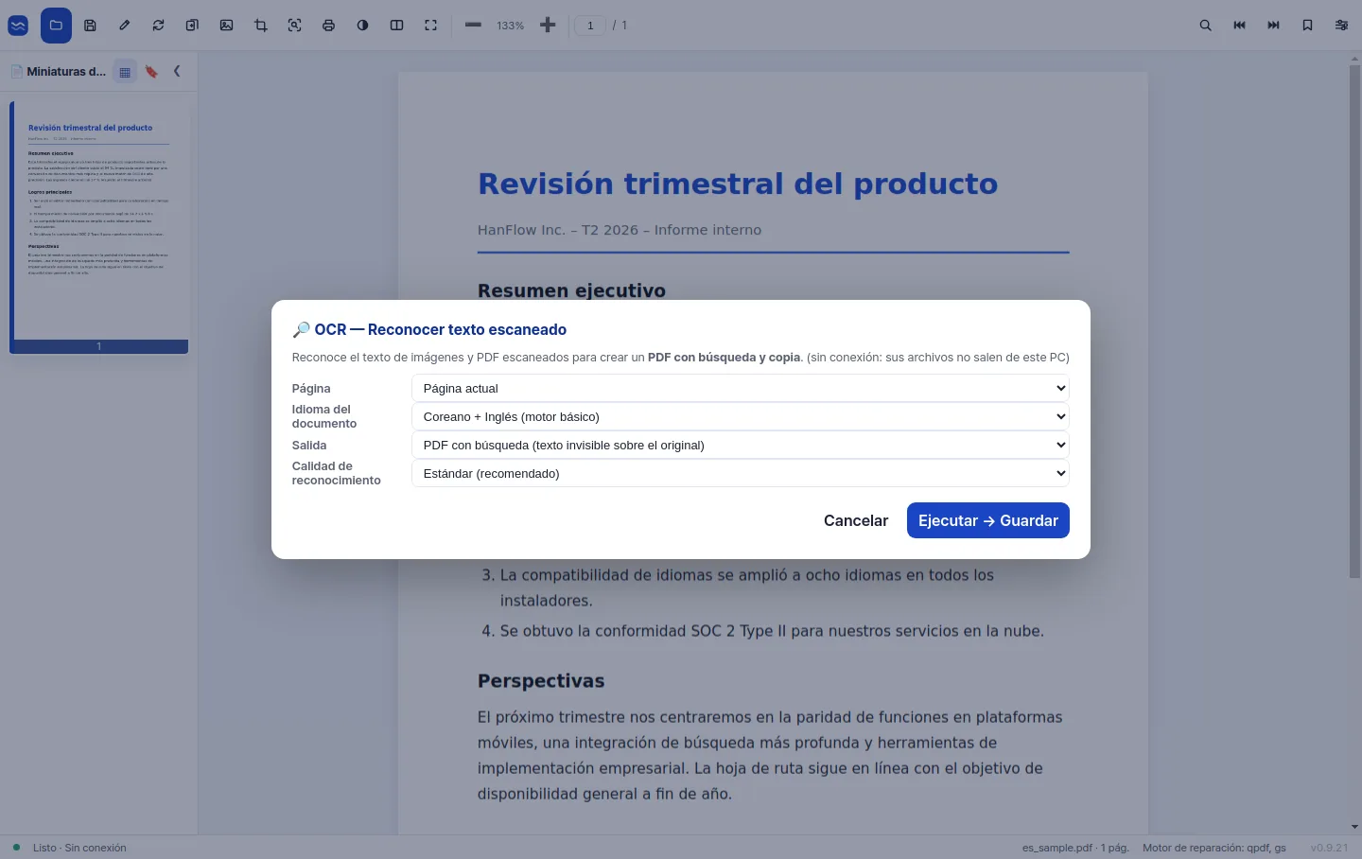Image resolution: width=1362 pixels, height=859 pixels.
Task: Click the page number input field
Action: 590,26
